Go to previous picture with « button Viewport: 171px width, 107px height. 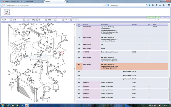[74, 20]
